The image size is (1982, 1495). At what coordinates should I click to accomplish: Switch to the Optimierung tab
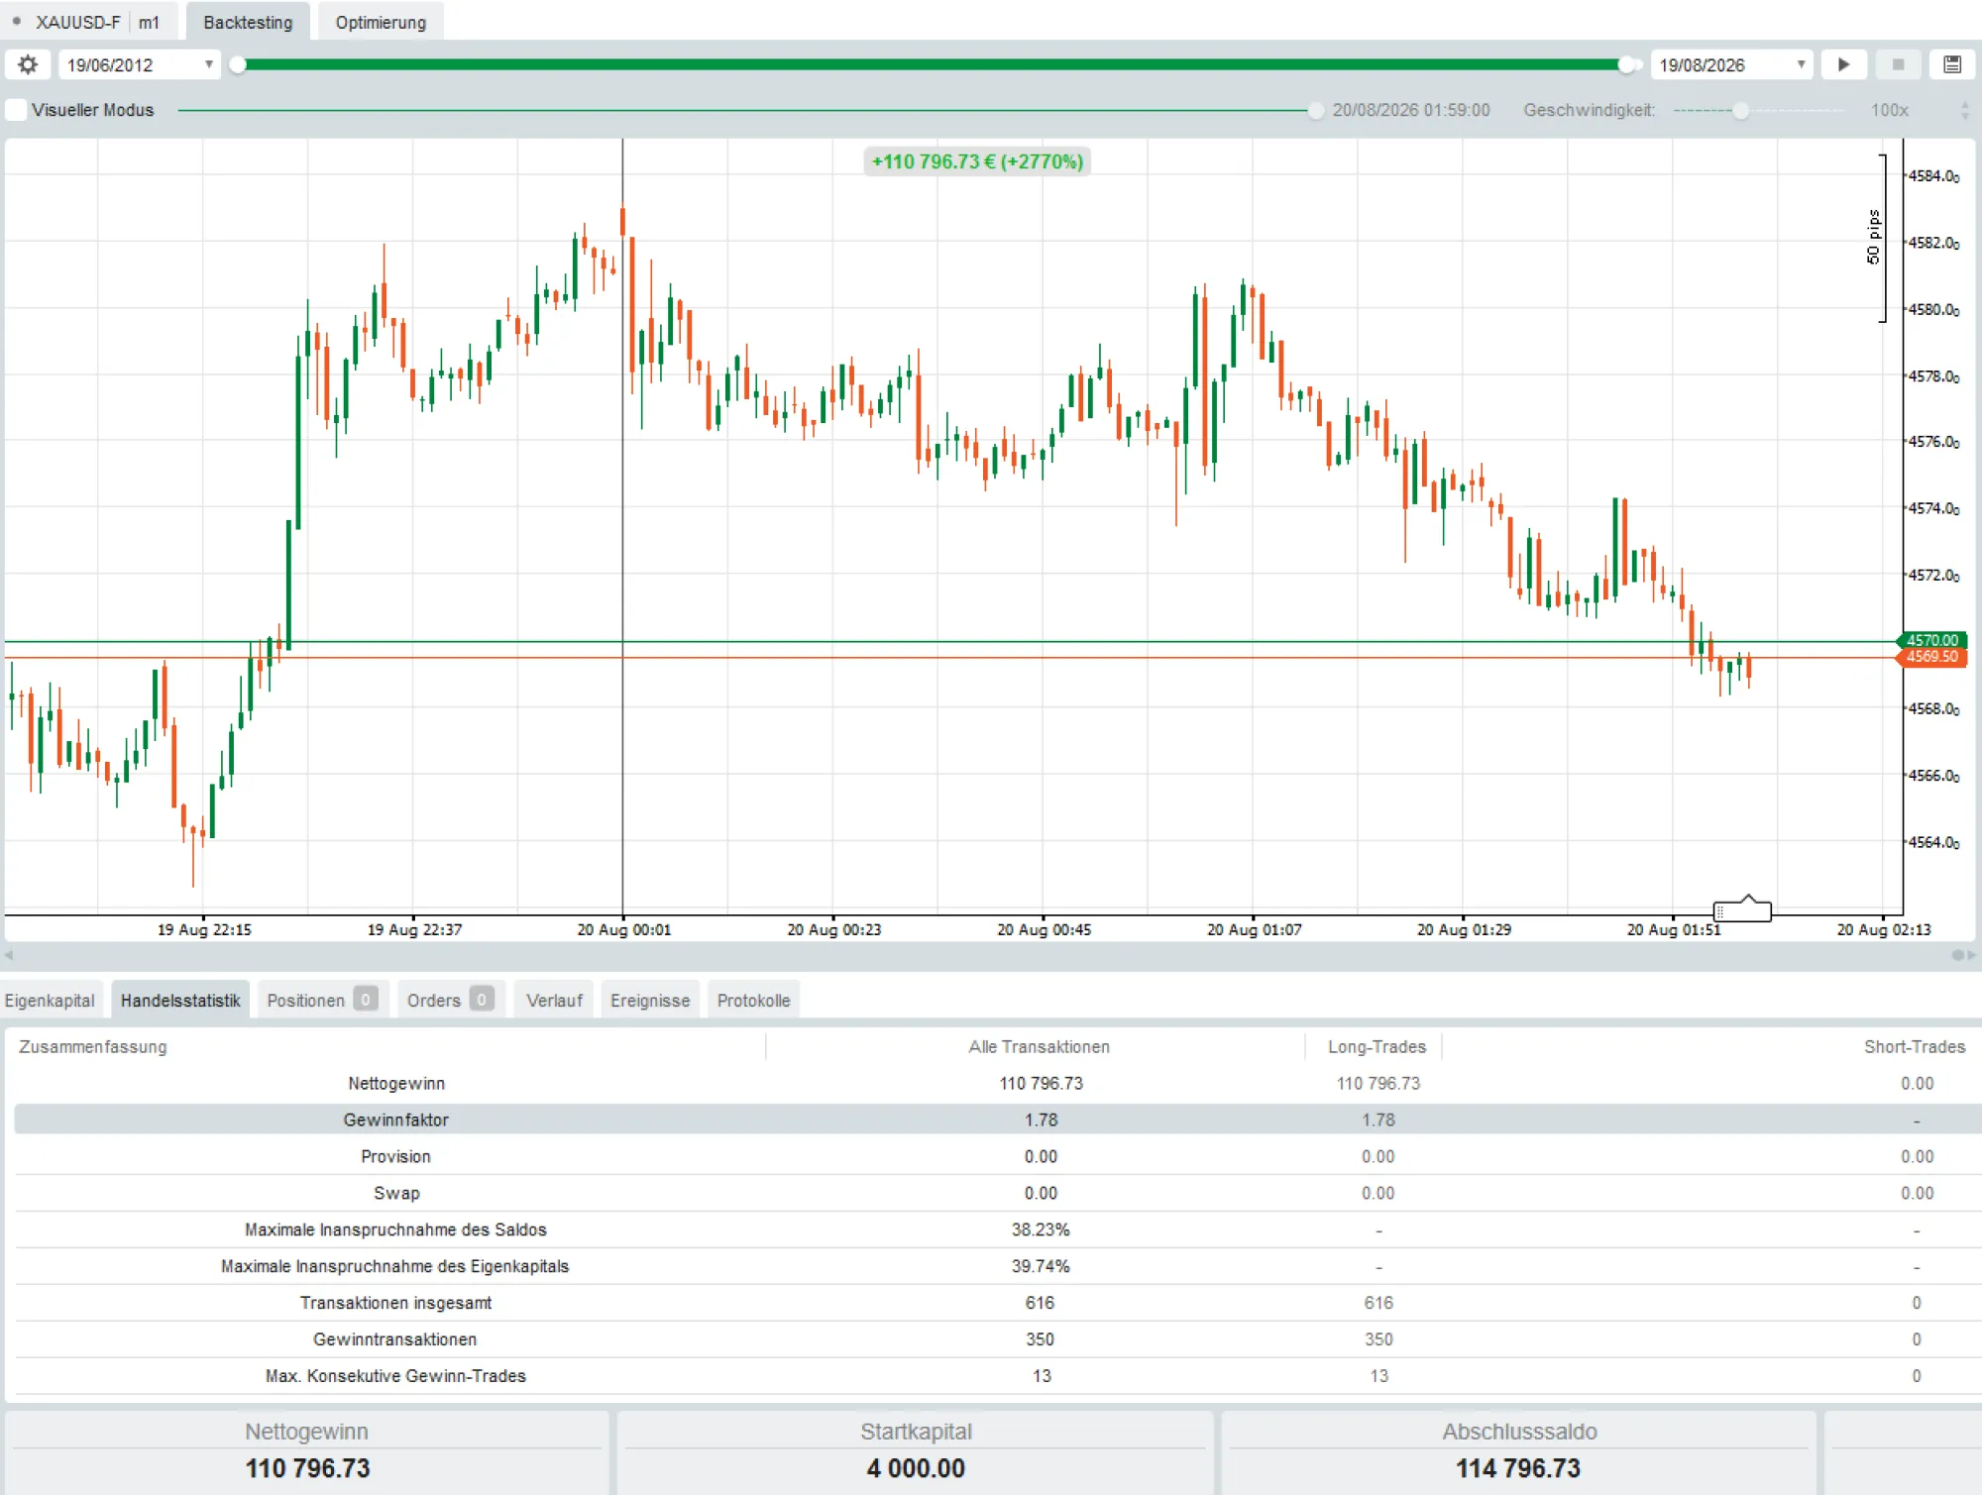coord(381,22)
